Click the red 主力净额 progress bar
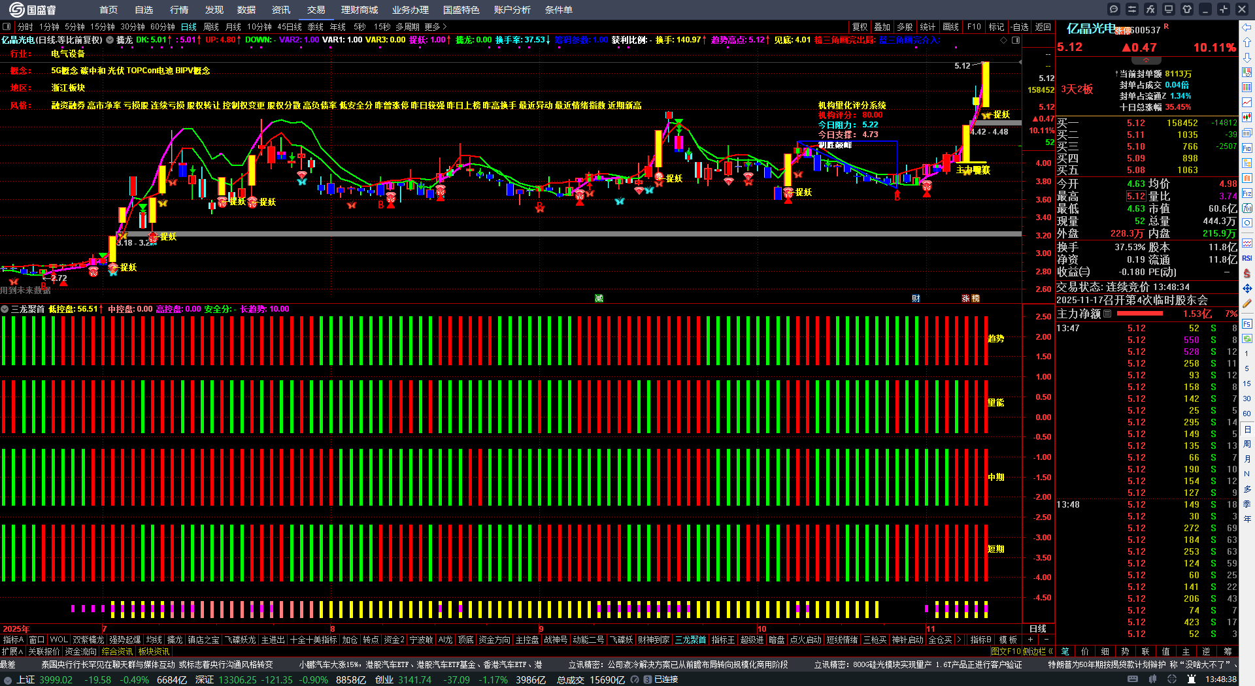The width and height of the screenshot is (1255, 686). coord(1140,314)
